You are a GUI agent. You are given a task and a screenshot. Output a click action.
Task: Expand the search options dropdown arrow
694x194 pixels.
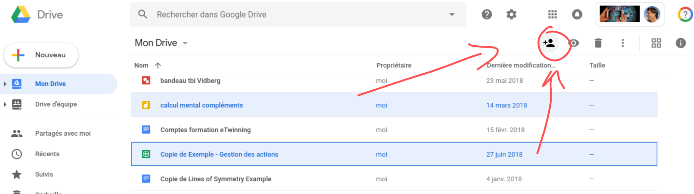click(x=452, y=15)
